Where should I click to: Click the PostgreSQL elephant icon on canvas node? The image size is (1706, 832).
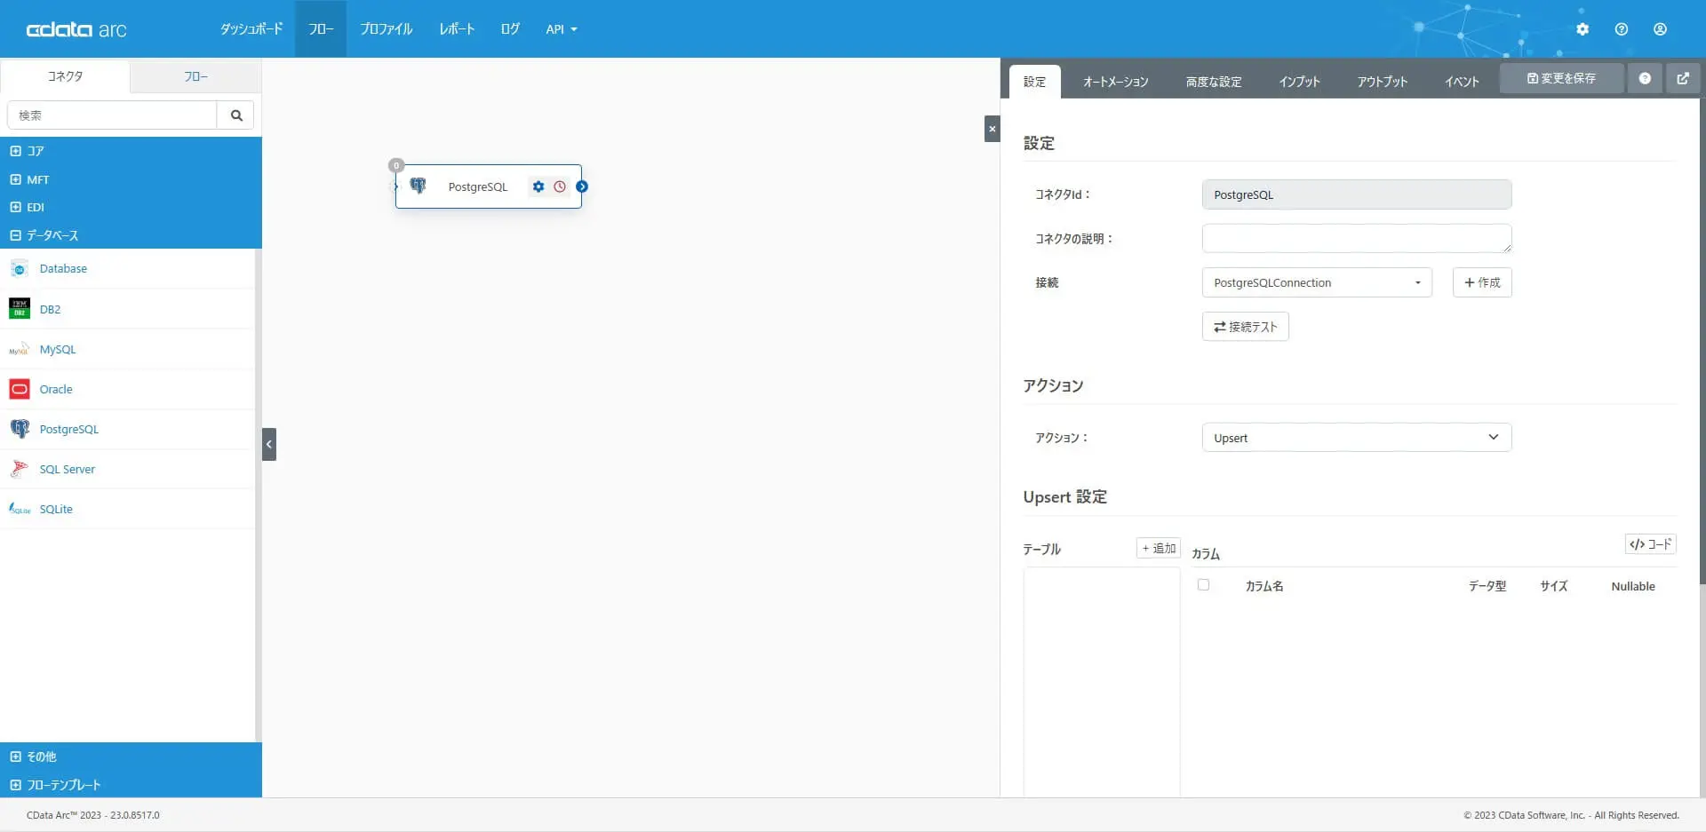pyautogui.click(x=418, y=186)
